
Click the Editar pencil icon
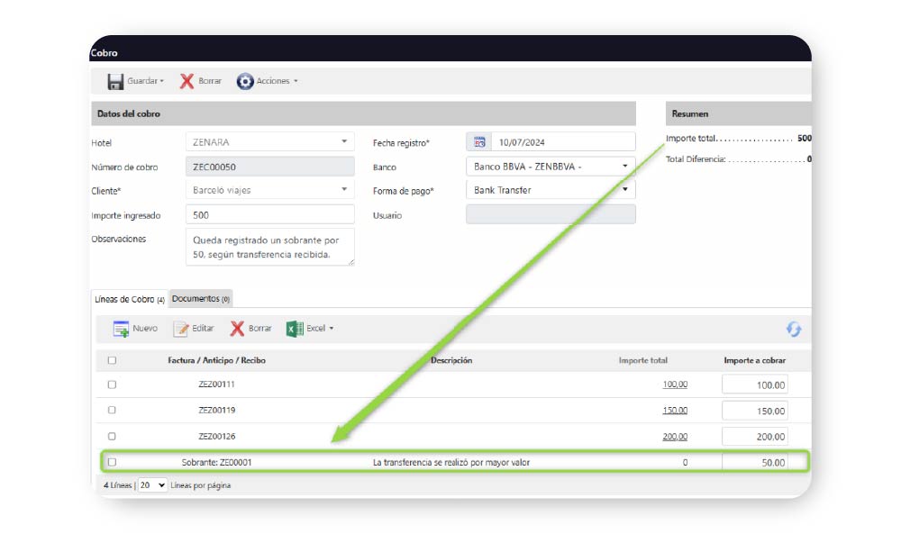181,329
